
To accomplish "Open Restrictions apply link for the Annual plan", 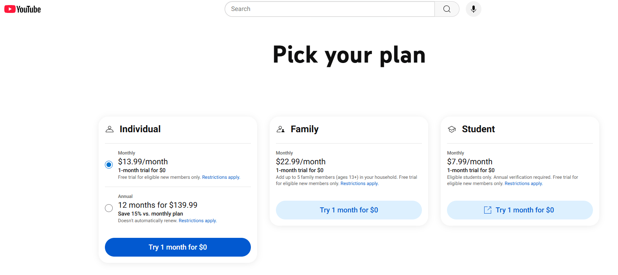I will (x=197, y=220).
